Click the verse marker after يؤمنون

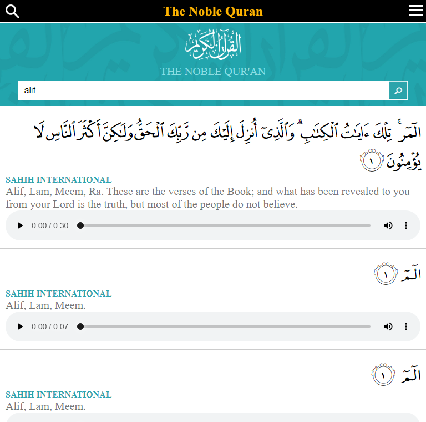[372, 160]
